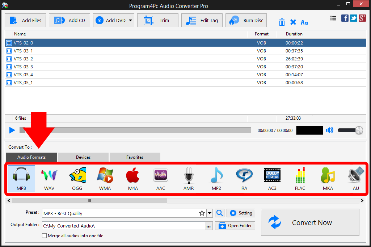The image size is (371, 247).
Task: Mark the preset as favorite with the star
Action: tap(202, 213)
